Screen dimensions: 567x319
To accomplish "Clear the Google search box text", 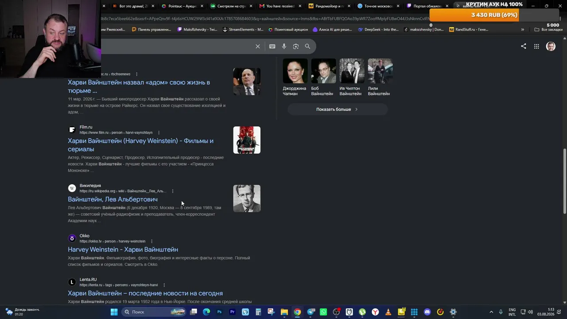I will tap(258, 47).
